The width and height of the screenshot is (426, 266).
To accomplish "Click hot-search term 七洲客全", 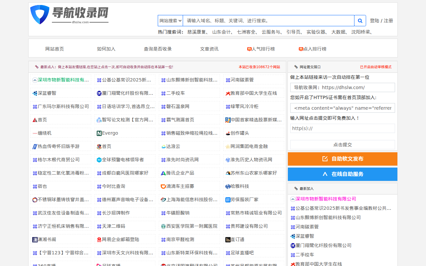I will click(247, 32).
